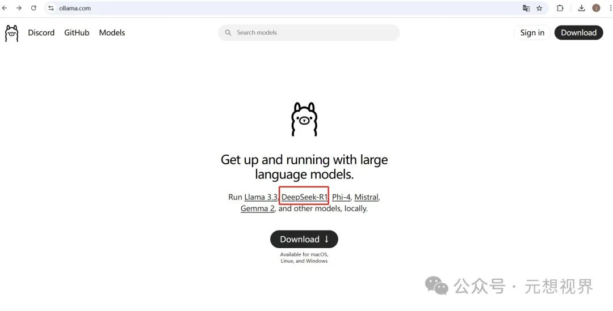Open the Gemma 2 model link
The image size is (613, 311).
click(x=257, y=208)
